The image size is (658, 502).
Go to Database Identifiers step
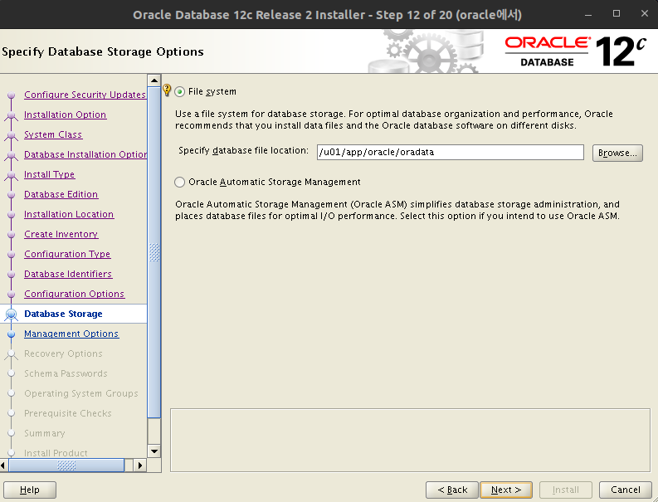click(68, 274)
